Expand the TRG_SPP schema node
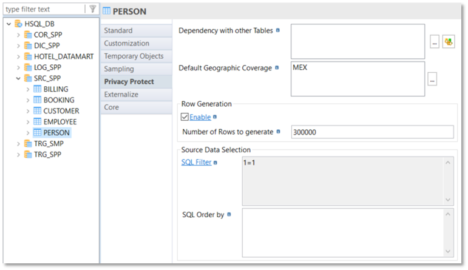This screenshot has height=270, width=468. (x=18, y=155)
